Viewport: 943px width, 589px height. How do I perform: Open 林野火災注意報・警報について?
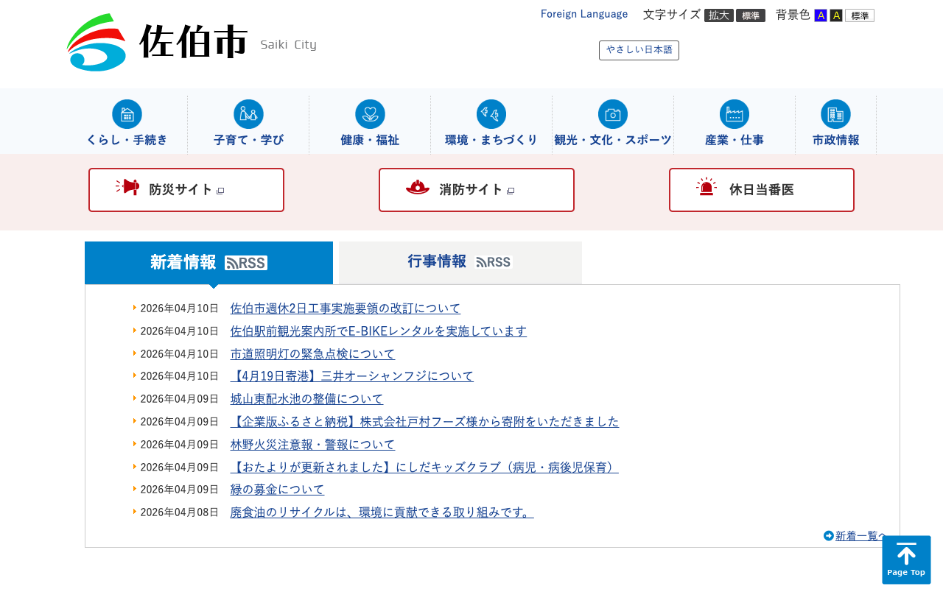(313, 445)
